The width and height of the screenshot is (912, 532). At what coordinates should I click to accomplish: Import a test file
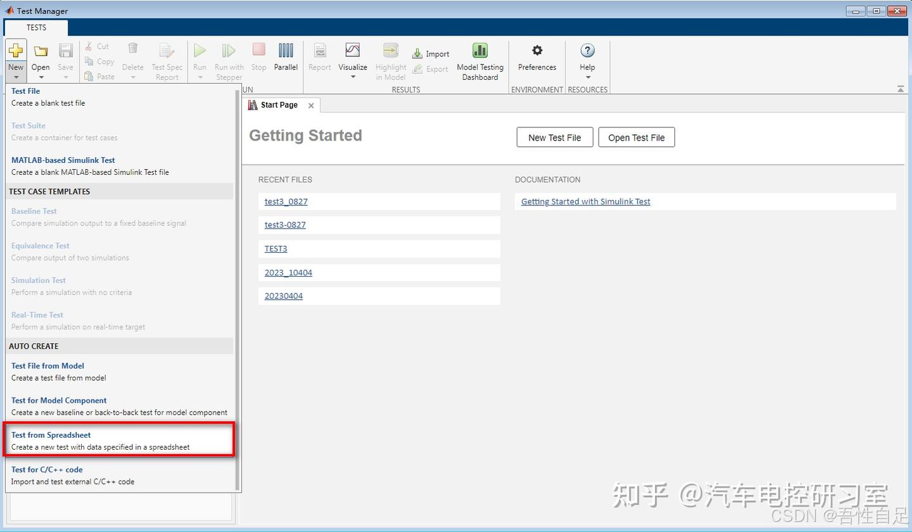[x=431, y=53]
